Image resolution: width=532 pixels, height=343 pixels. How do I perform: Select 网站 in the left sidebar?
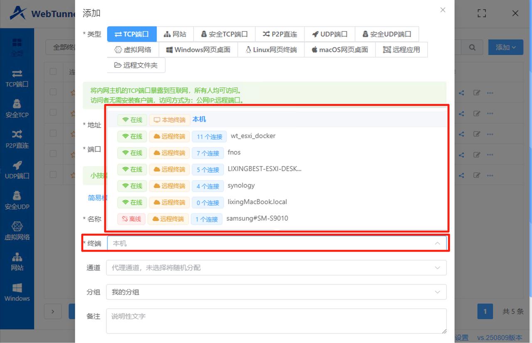pos(17,262)
